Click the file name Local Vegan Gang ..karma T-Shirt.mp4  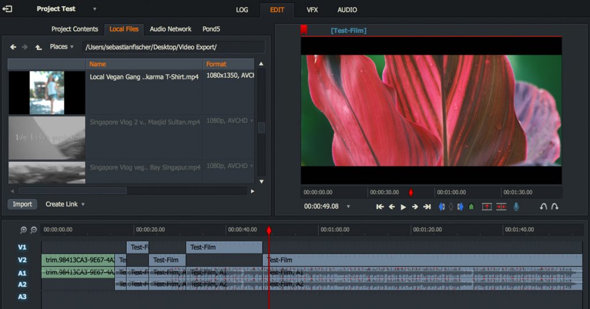tap(144, 77)
